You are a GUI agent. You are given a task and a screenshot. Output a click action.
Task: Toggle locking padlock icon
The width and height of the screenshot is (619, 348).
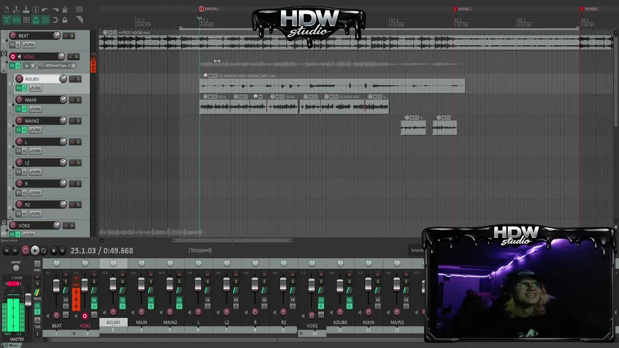pyautogui.click(x=65, y=20)
